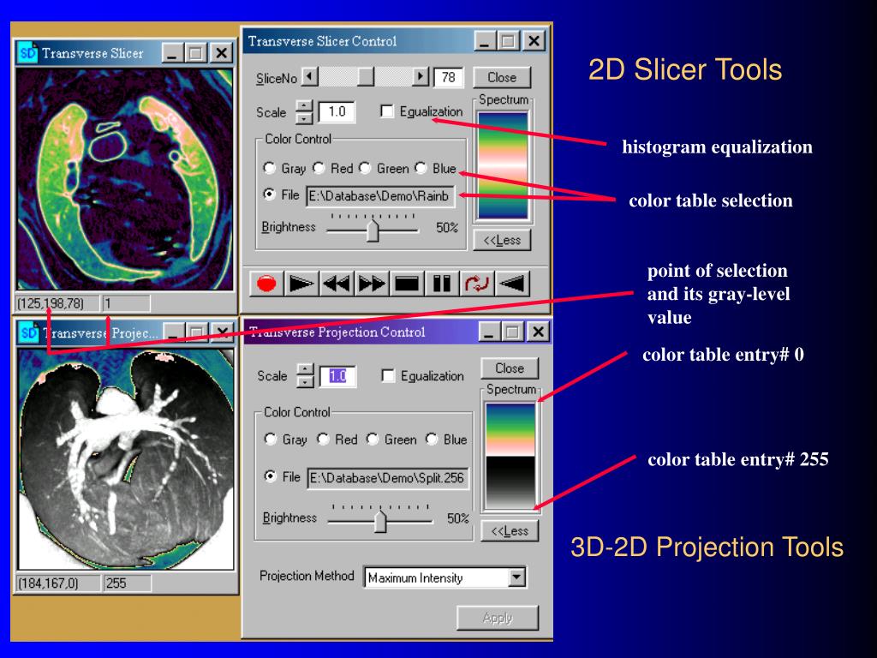Click Brightness slider in Slicer Control
Viewport: 877px width, 658px height.
pos(373,230)
